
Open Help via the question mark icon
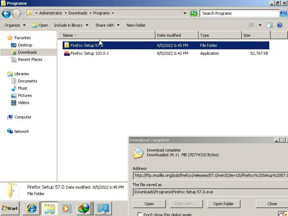pyautogui.click(x=280, y=25)
